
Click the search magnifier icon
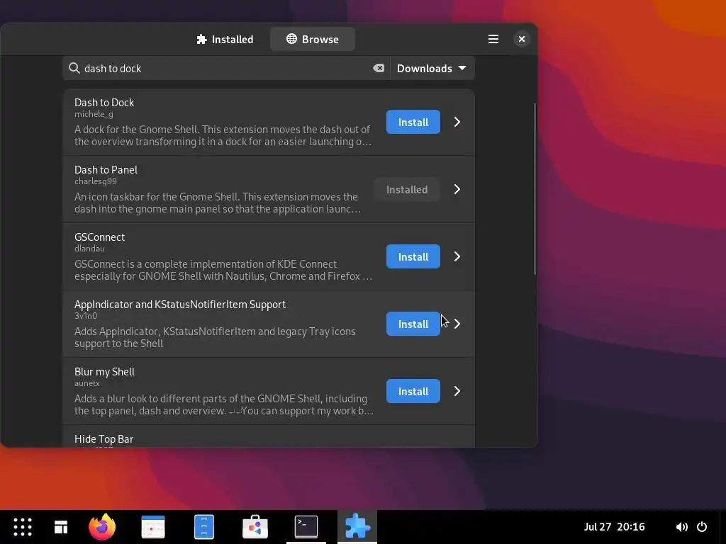[x=74, y=69]
